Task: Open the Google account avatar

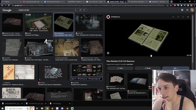Action: click(192, 10)
